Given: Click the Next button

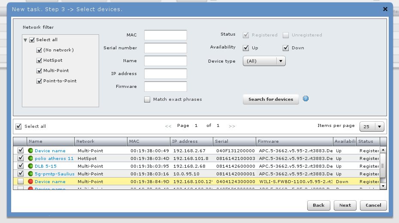Looking at the screenshot, I should point(345,205).
